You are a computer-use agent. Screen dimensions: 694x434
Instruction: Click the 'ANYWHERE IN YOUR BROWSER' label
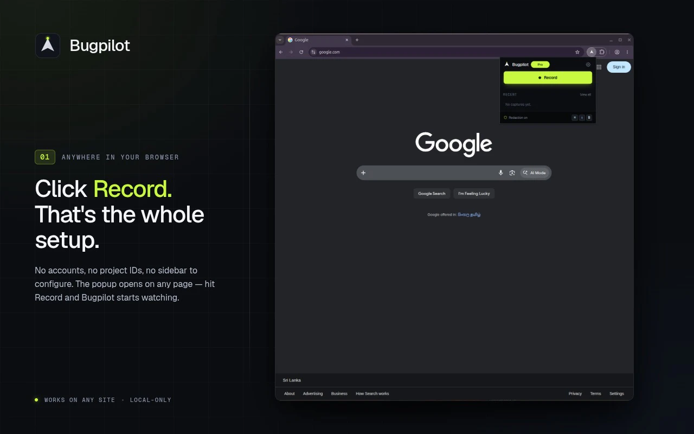click(x=120, y=157)
